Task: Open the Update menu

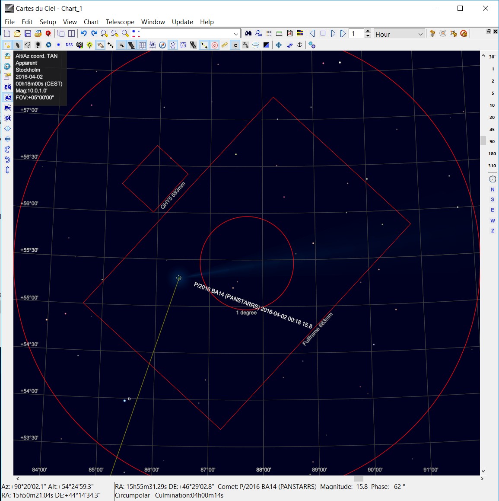Action: tap(182, 22)
